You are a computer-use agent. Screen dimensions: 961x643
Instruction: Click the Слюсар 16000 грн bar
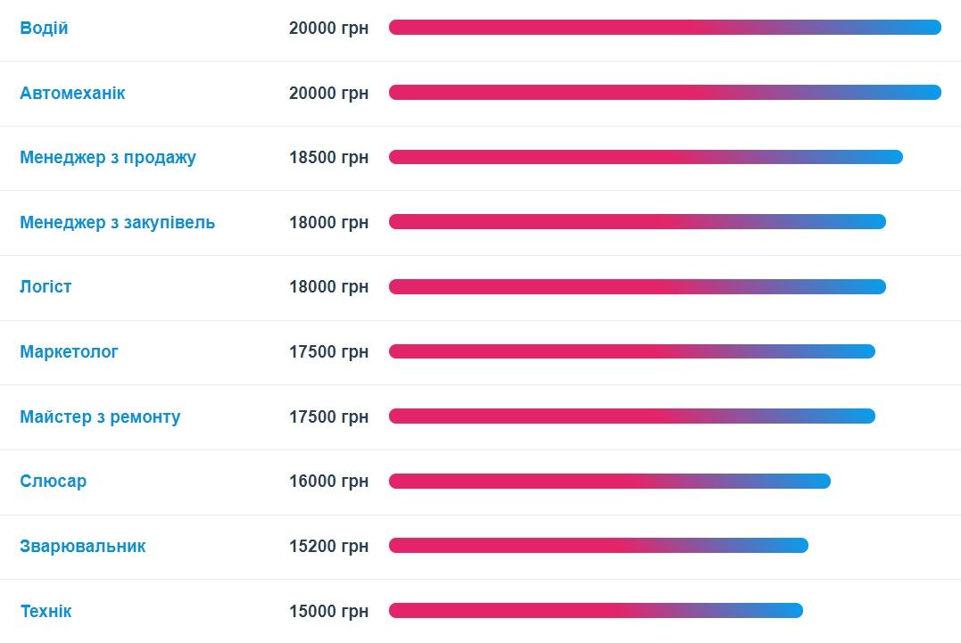[609, 482]
